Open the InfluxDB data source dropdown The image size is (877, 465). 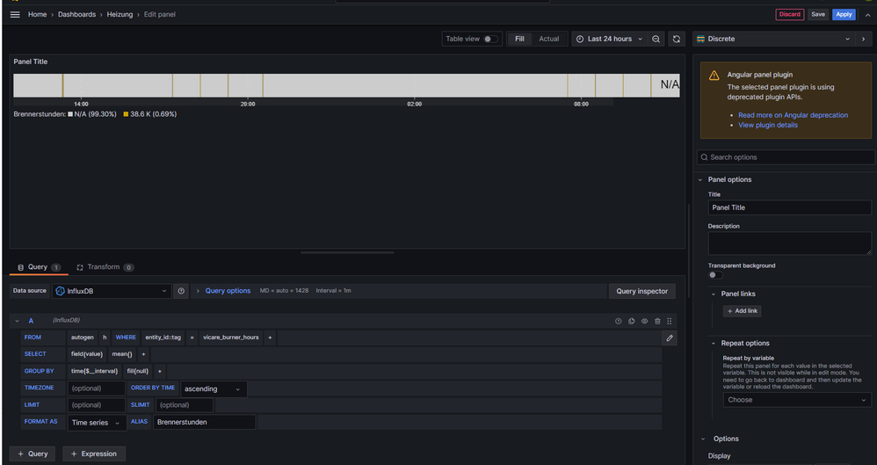112,291
